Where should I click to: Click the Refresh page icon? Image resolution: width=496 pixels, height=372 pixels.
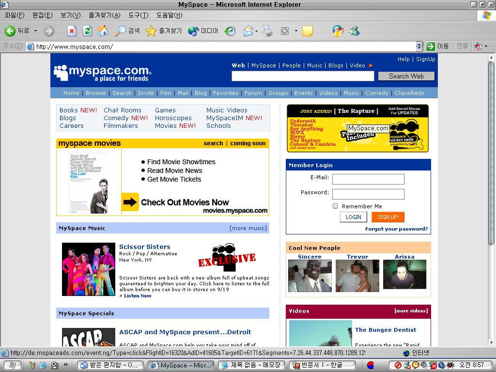point(87,31)
